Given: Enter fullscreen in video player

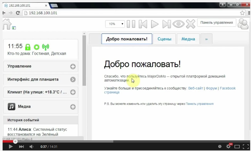Looking at the screenshot, I should pyautogui.click(x=246, y=147).
